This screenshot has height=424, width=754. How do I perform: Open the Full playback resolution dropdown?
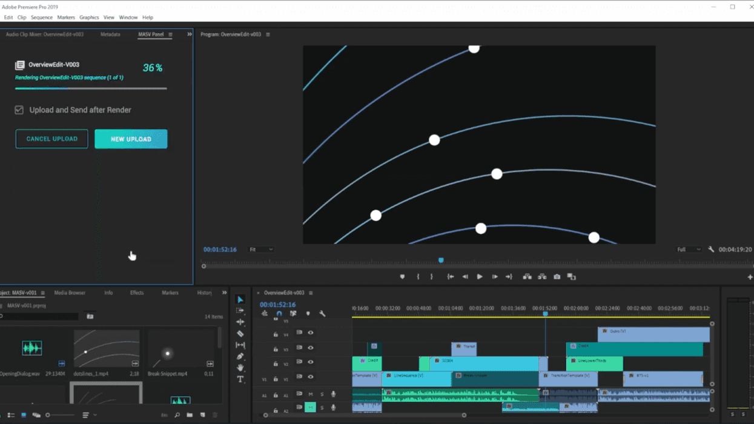coord(689,250)
